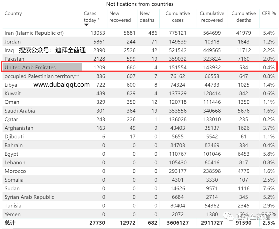Select the Iraq country cell
The height and width of the screenshot is (229, 279).
(9, 50)
